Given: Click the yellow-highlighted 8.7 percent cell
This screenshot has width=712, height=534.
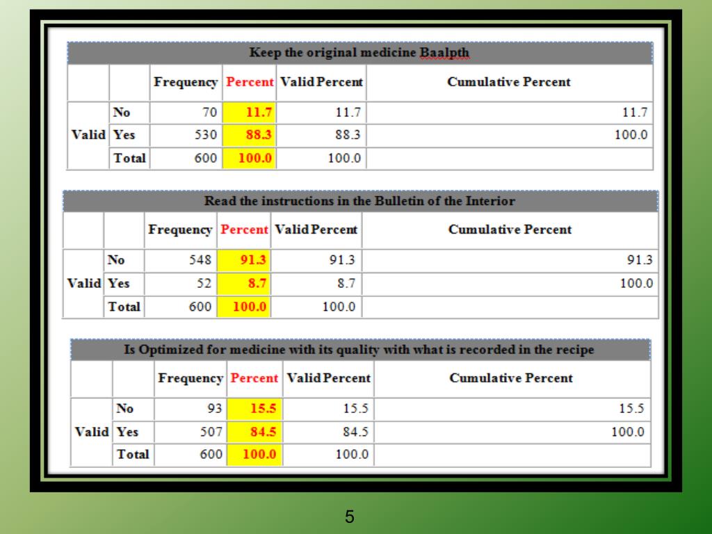Looking at the screenshot, I should [244, 284].
